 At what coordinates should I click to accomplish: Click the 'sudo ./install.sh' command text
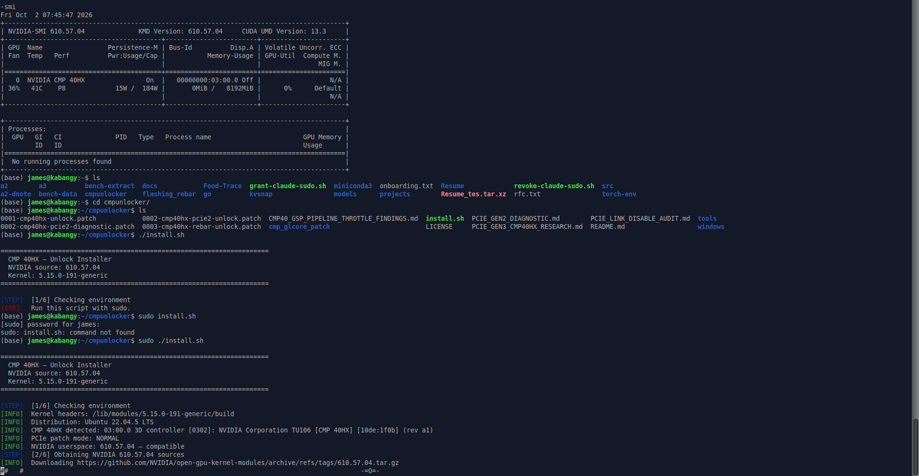(x=171, y=340)
